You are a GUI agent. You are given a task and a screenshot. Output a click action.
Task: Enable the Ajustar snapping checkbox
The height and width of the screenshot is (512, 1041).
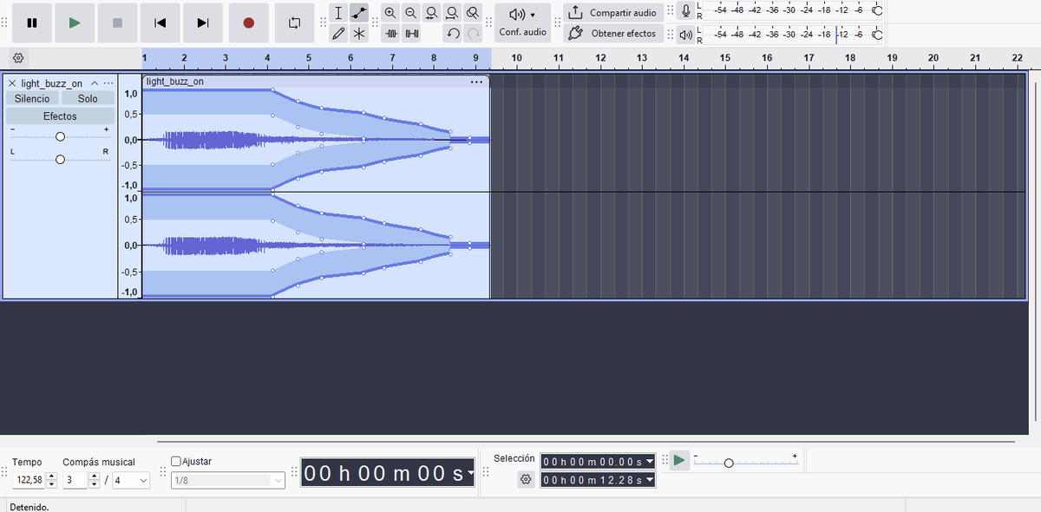click(x=176, y=462)
